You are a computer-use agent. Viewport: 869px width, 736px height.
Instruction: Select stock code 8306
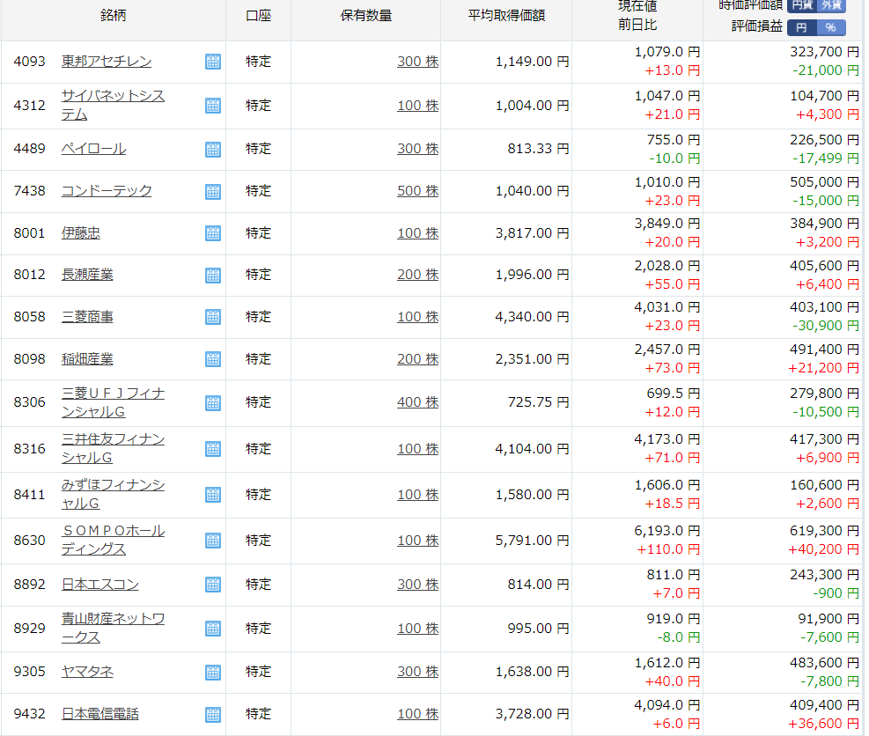(29, 401)
